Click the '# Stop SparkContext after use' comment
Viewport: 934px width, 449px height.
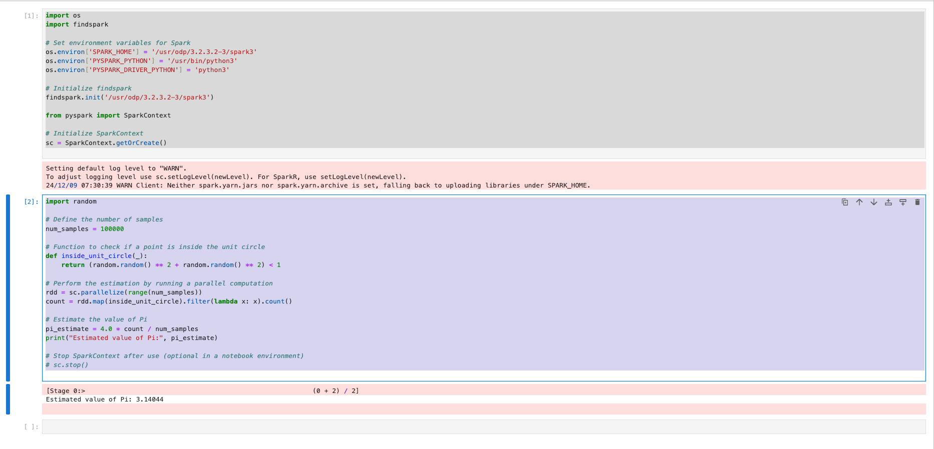[x=175, y=356]
